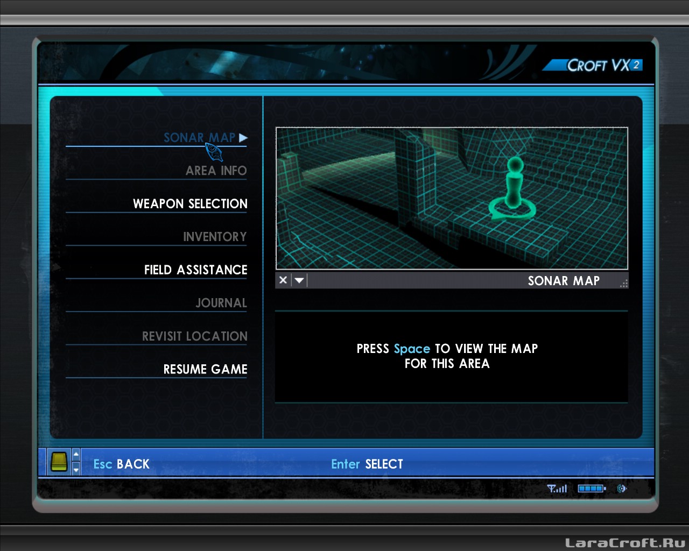Screen dimensions: 689x551
Task: Open the JOURNAL menu entry
Action: coord(221,303)
